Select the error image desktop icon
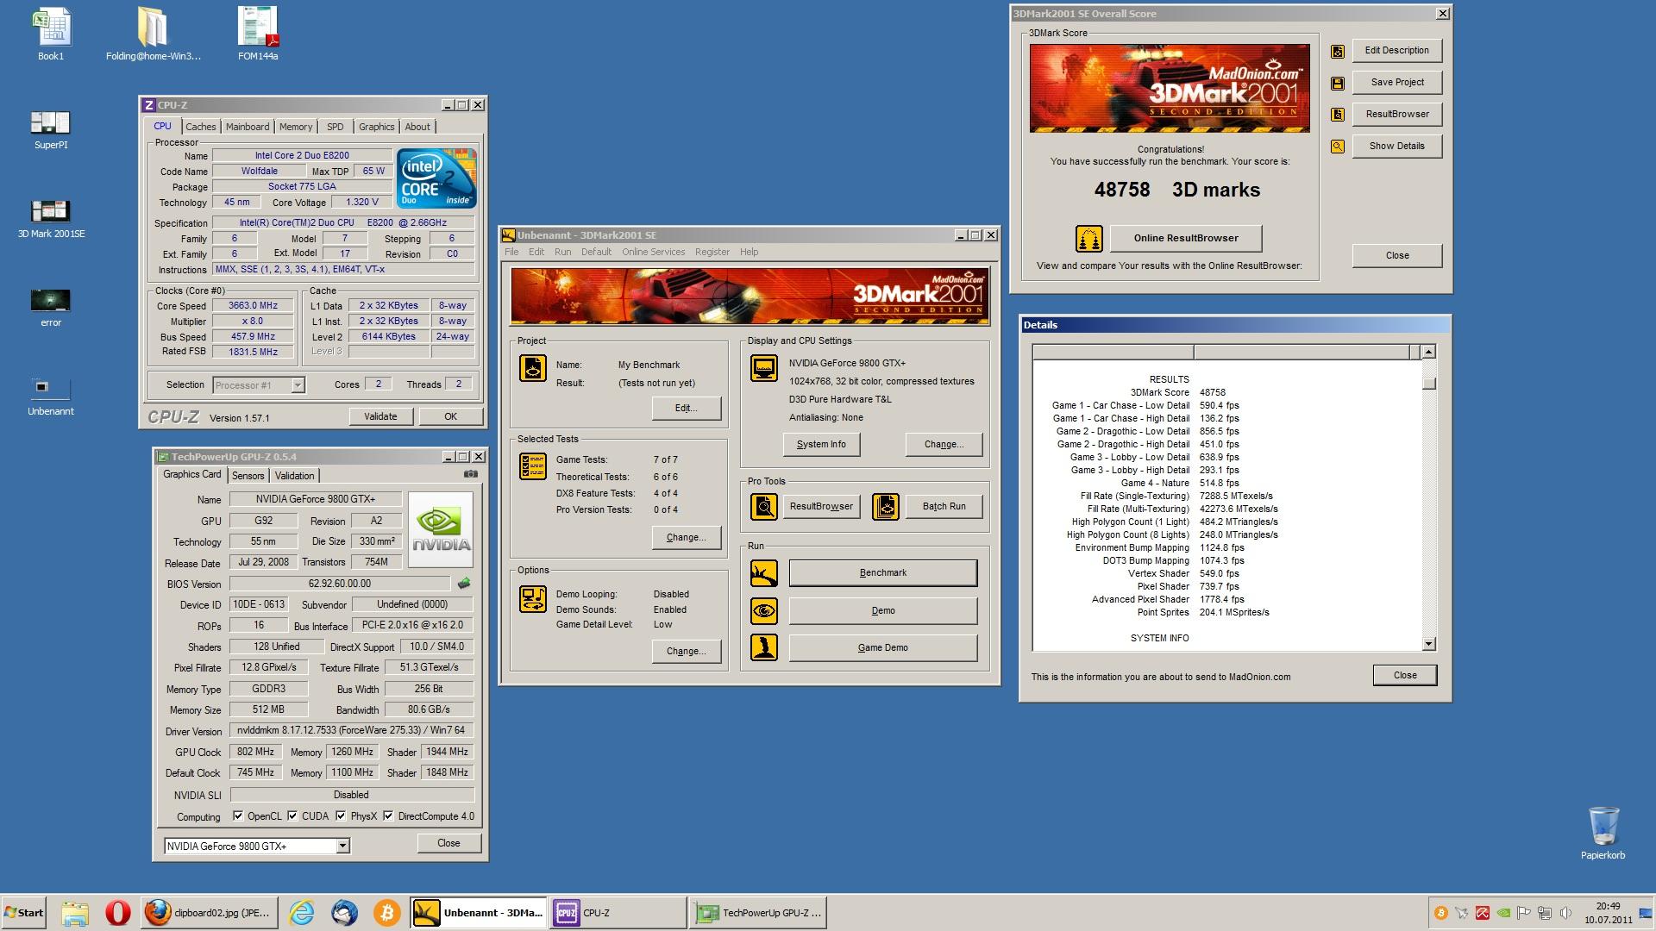Image resolution: width=1656 pixels, height=931 pixels. pyautogui.click(x=51, y=307)
